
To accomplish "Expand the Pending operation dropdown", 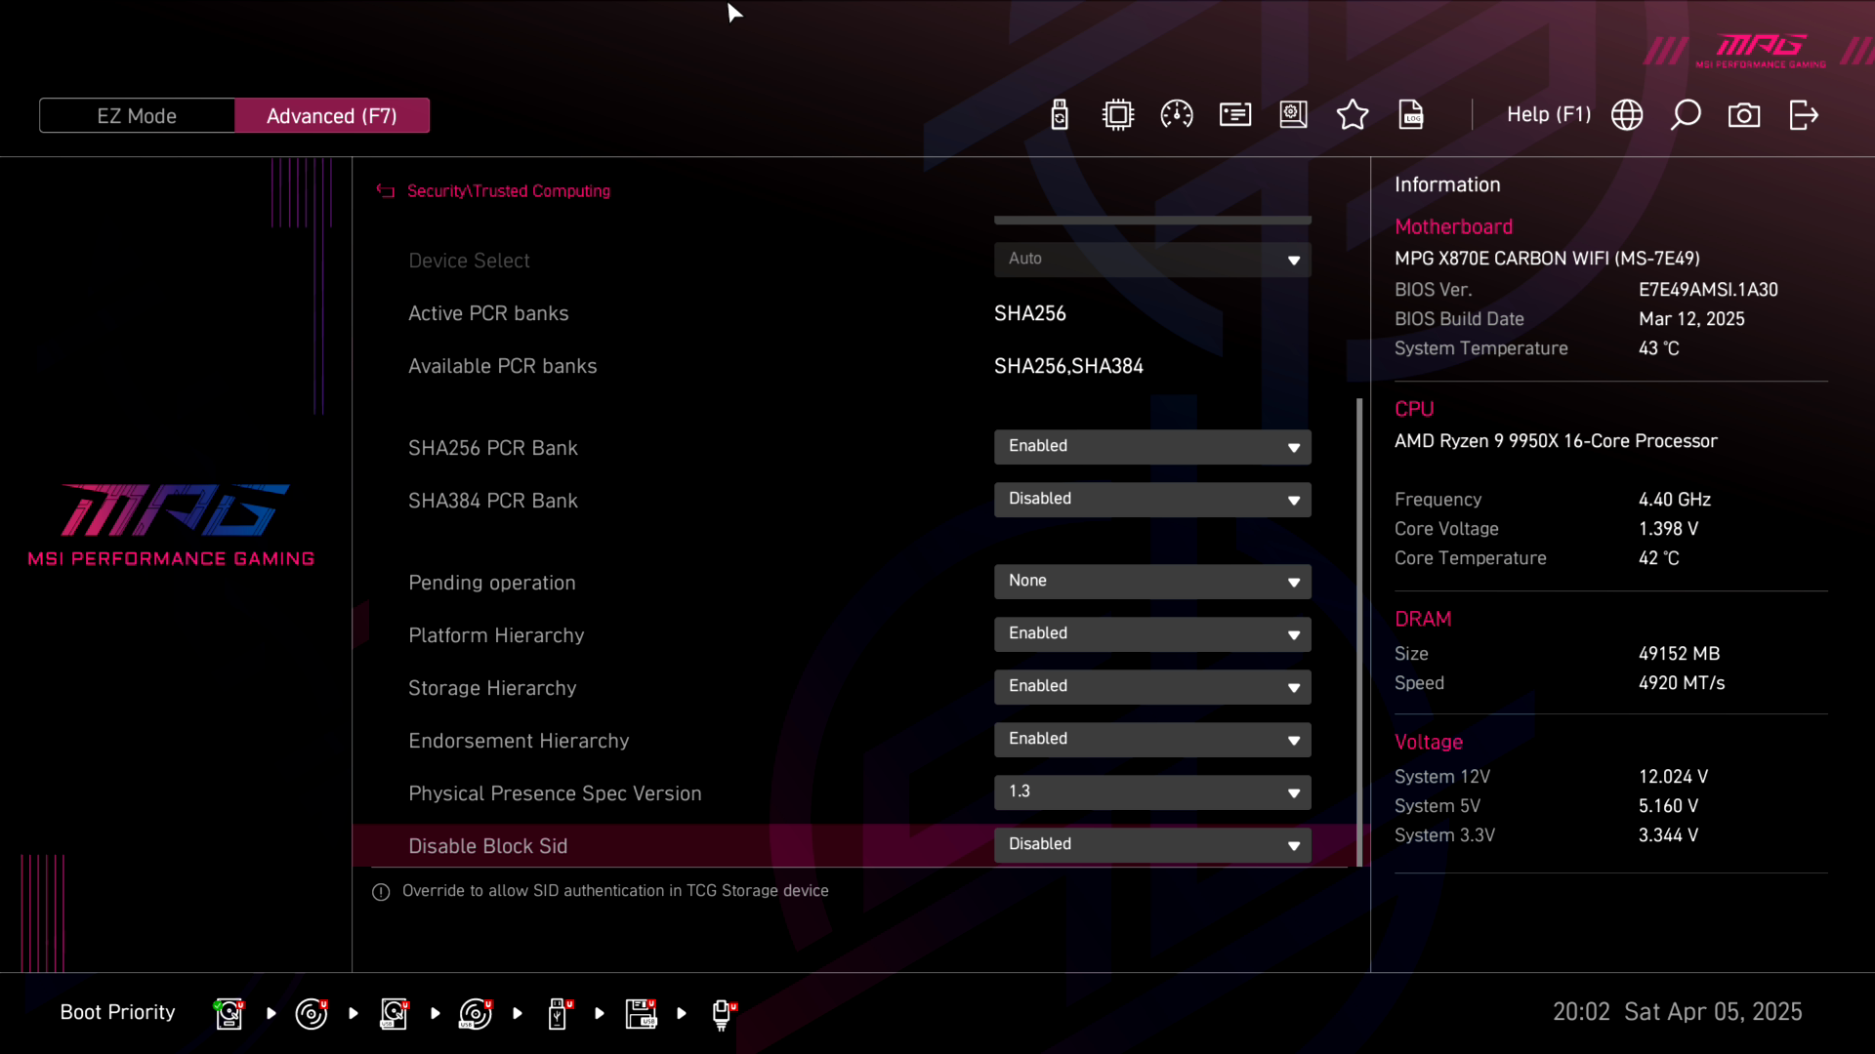I will tap(1152, 581).
